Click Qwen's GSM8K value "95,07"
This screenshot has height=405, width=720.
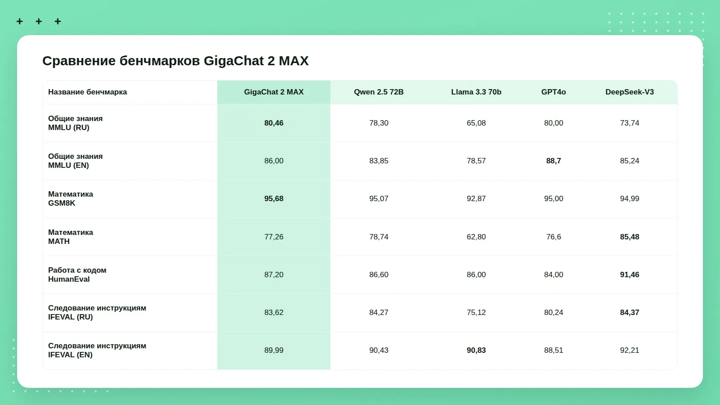[x=379, y=198]
